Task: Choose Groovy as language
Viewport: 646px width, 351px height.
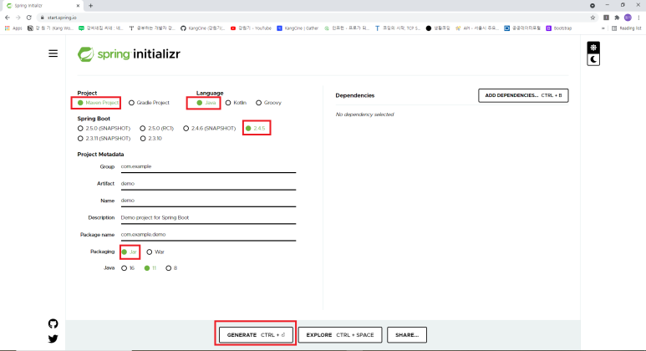Action: 268,103
